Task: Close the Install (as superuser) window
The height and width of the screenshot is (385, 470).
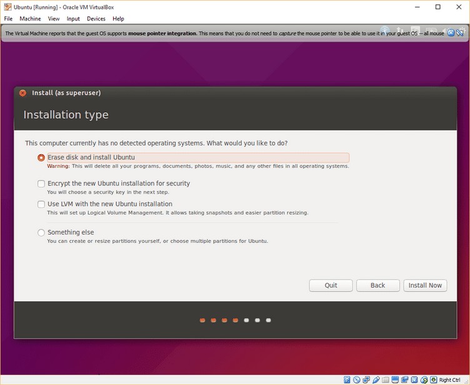Action: click(x=22, y=93)
